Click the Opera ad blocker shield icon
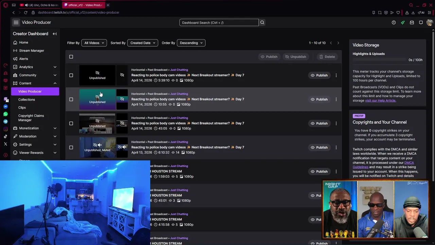435x245 pixels. click(x=386, y=13)
